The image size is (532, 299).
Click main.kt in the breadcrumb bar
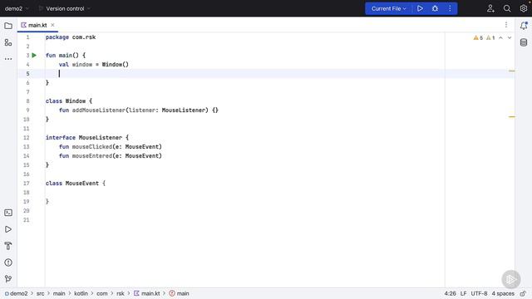click(x=147, y=293)
